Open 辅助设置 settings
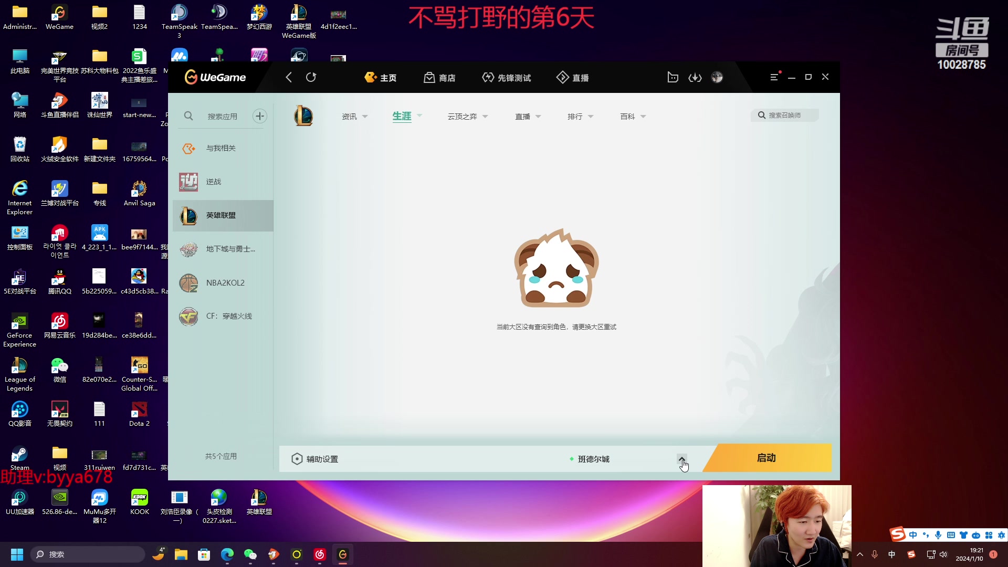The image size is (1008, 567). [x=315, y=459]
